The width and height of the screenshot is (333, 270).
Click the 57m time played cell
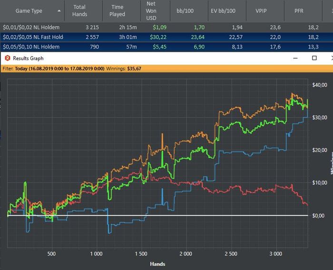coord(131,47)
